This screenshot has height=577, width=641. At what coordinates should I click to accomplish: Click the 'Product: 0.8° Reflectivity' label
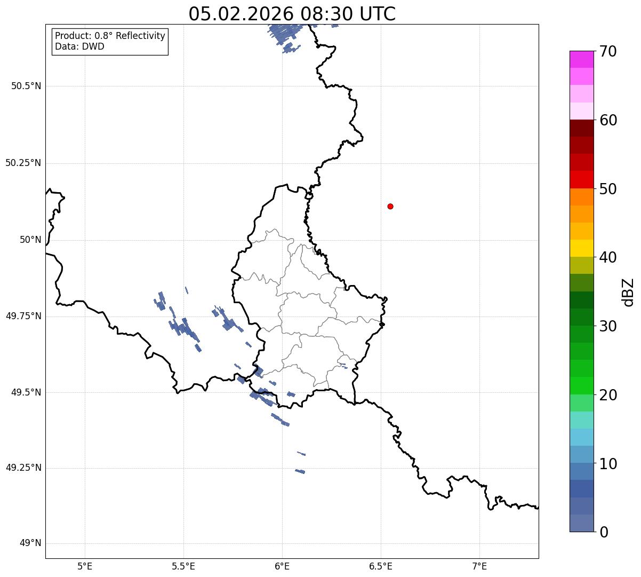[x=110, y=36]
